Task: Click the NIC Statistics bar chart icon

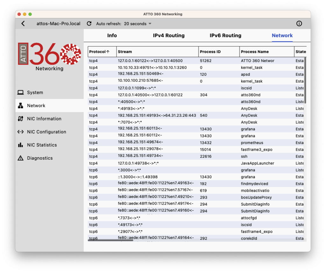Action: tap(21, 145)
